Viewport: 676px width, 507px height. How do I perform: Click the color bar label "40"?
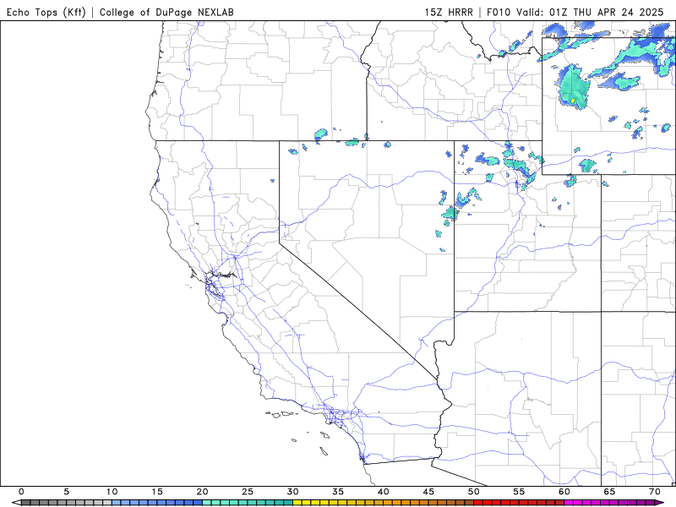click(x=384, y=492)
